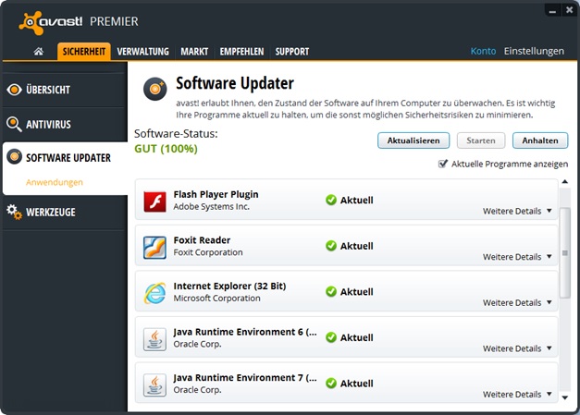This screenshot has height=415, width=580.
Task: Expand Weitere Details for Java Runtime Environment 6
Action: coord(517,348)
